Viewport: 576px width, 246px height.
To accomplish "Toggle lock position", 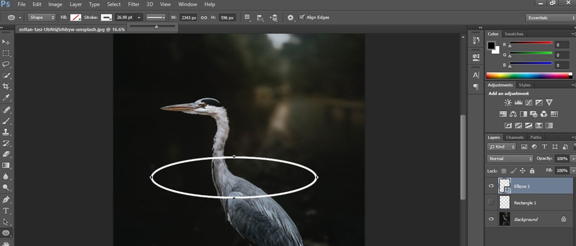I will (x=523, y=171).
